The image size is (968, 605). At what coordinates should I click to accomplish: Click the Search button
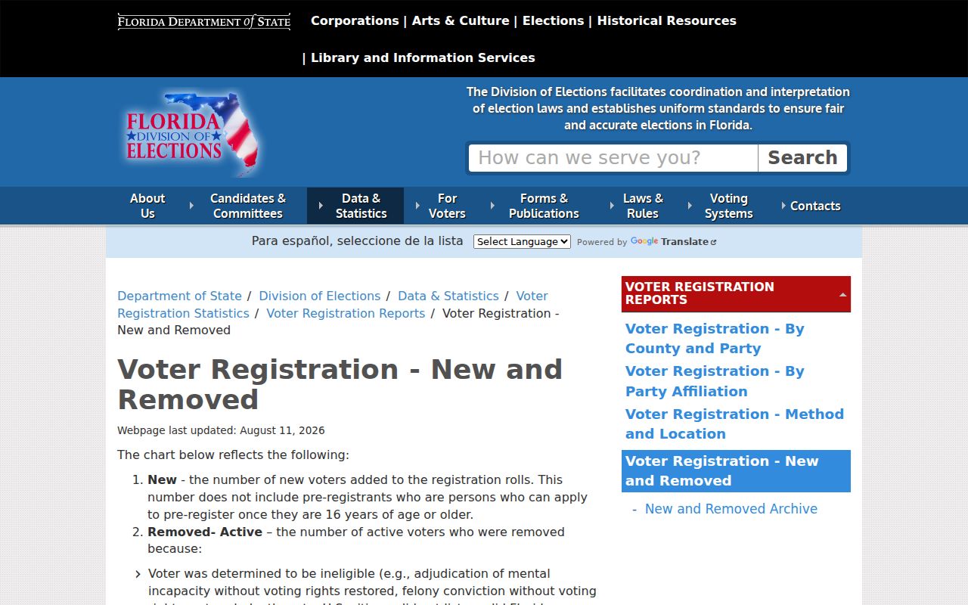coord(802,158)
